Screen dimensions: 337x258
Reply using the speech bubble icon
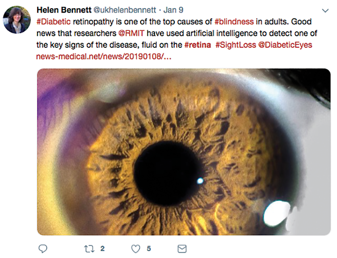(x=43, y=249)
